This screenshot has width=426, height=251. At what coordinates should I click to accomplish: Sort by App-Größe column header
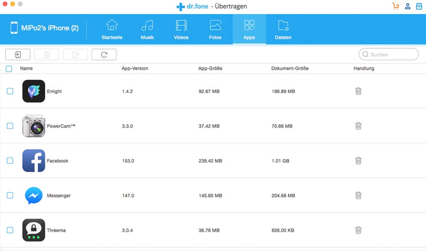click(210, 69)
